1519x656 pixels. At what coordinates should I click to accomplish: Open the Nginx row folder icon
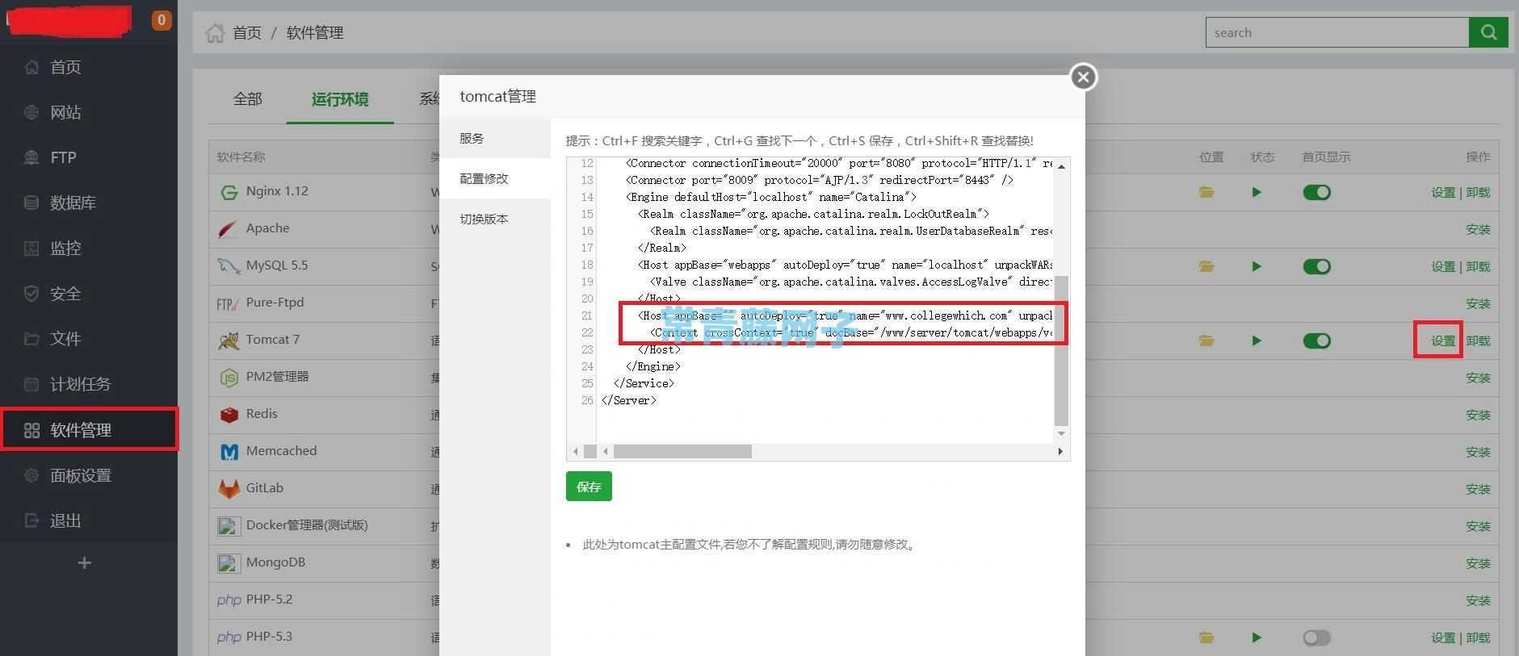[1206, 192]
